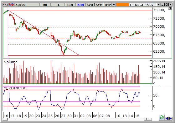
Task: Click the orange color bar in header
Action: pyautogui.click(x=122, y=5)
